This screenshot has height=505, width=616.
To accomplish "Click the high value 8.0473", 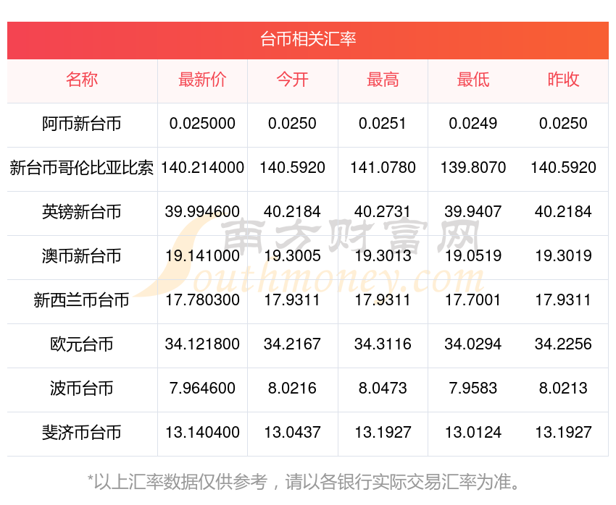I will click(383, 389).
